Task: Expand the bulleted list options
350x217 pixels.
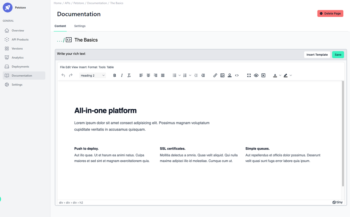Action: [179, 75]
